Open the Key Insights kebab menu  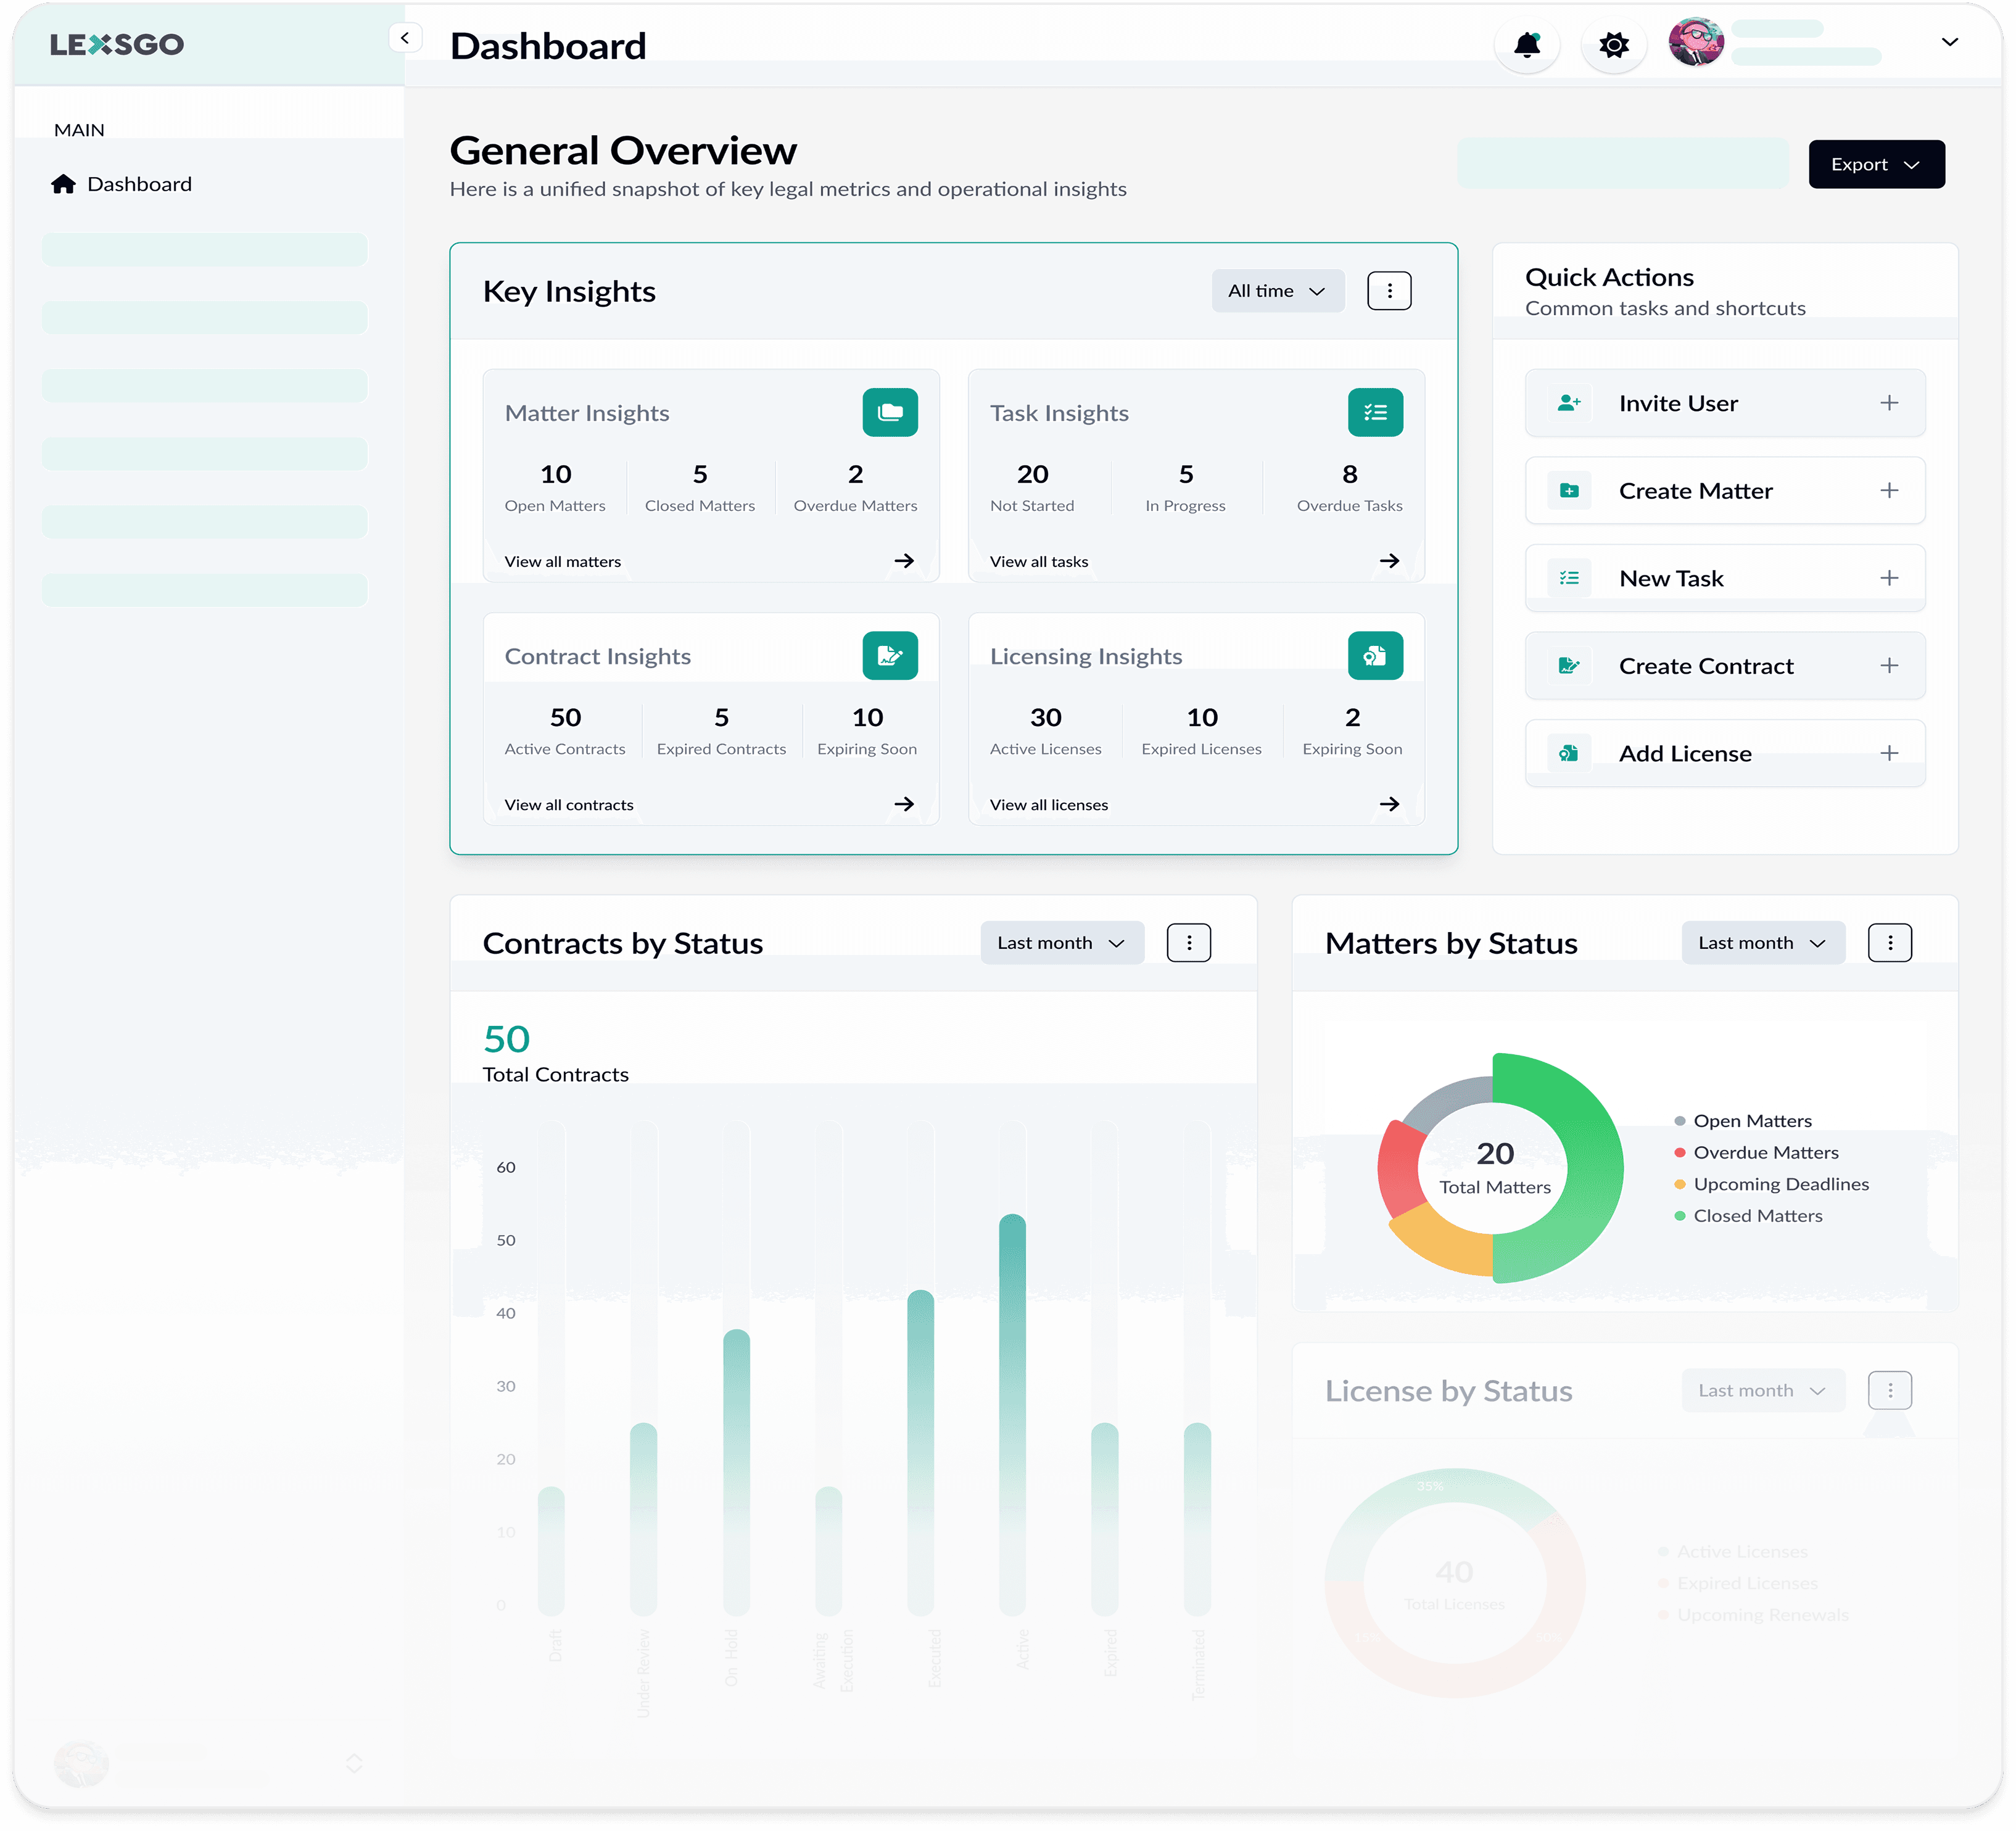point(1388,290)
